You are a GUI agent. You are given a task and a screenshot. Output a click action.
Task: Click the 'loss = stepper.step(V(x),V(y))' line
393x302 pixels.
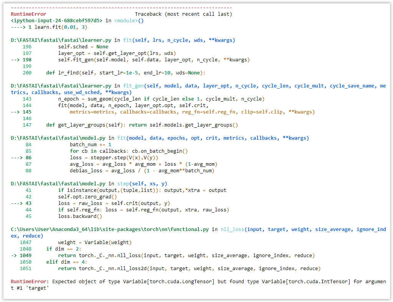pos(114,158)
